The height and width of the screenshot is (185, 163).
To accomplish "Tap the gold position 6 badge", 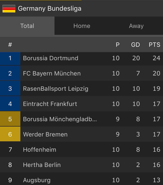I will tap(10, 134).
